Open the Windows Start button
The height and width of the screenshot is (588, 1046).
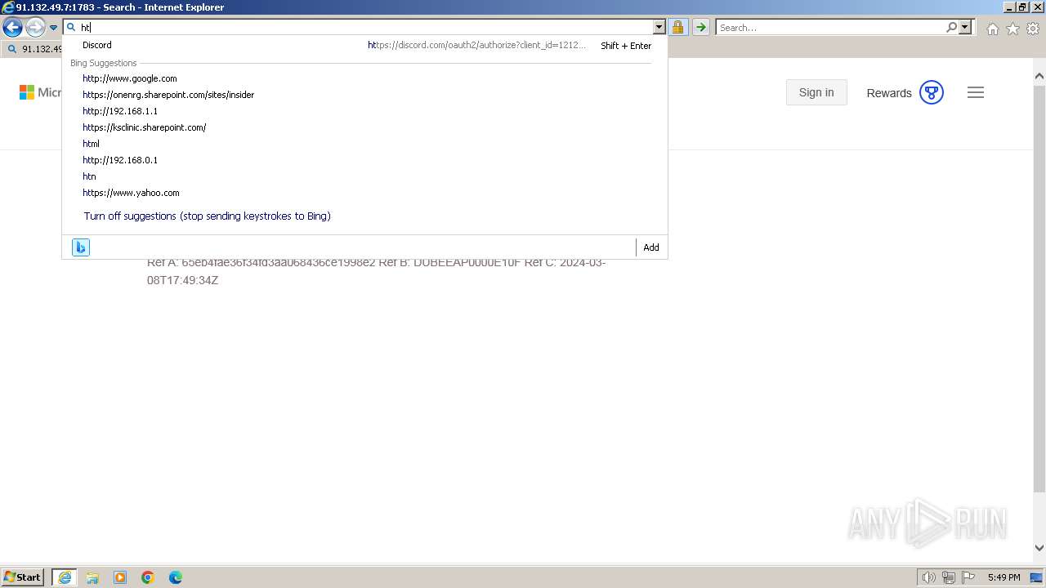pyautogui.click(x=23, y=577)
